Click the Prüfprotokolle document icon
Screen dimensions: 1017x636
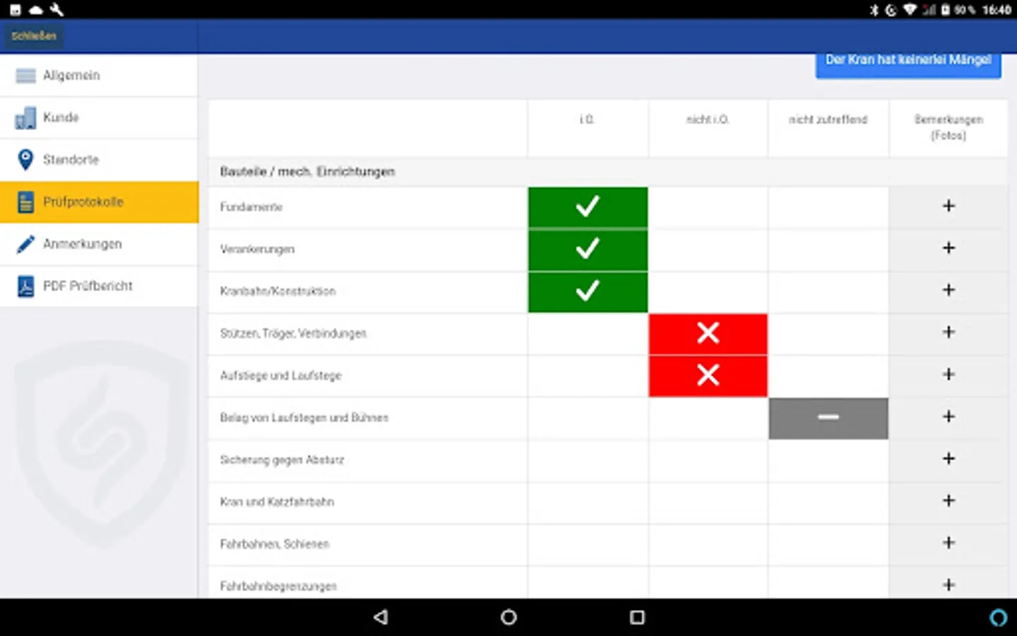coord(25,202)
